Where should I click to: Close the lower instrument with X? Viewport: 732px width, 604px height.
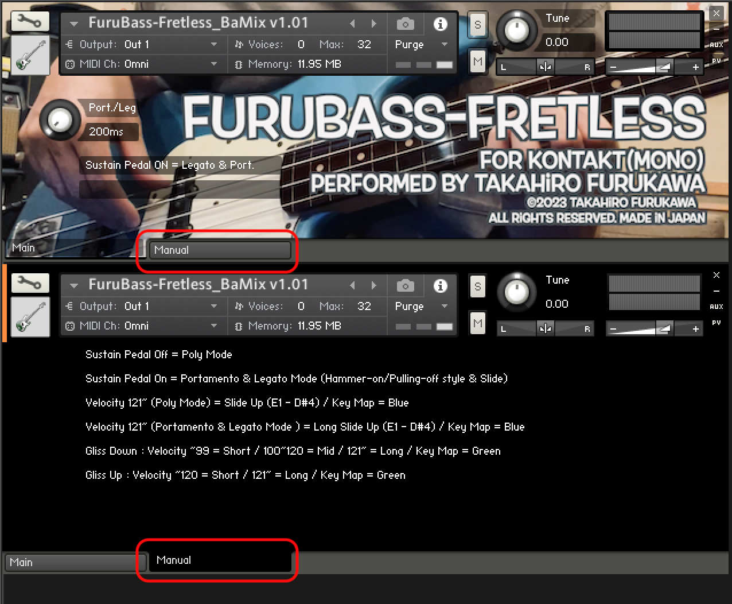coord(717,276)
